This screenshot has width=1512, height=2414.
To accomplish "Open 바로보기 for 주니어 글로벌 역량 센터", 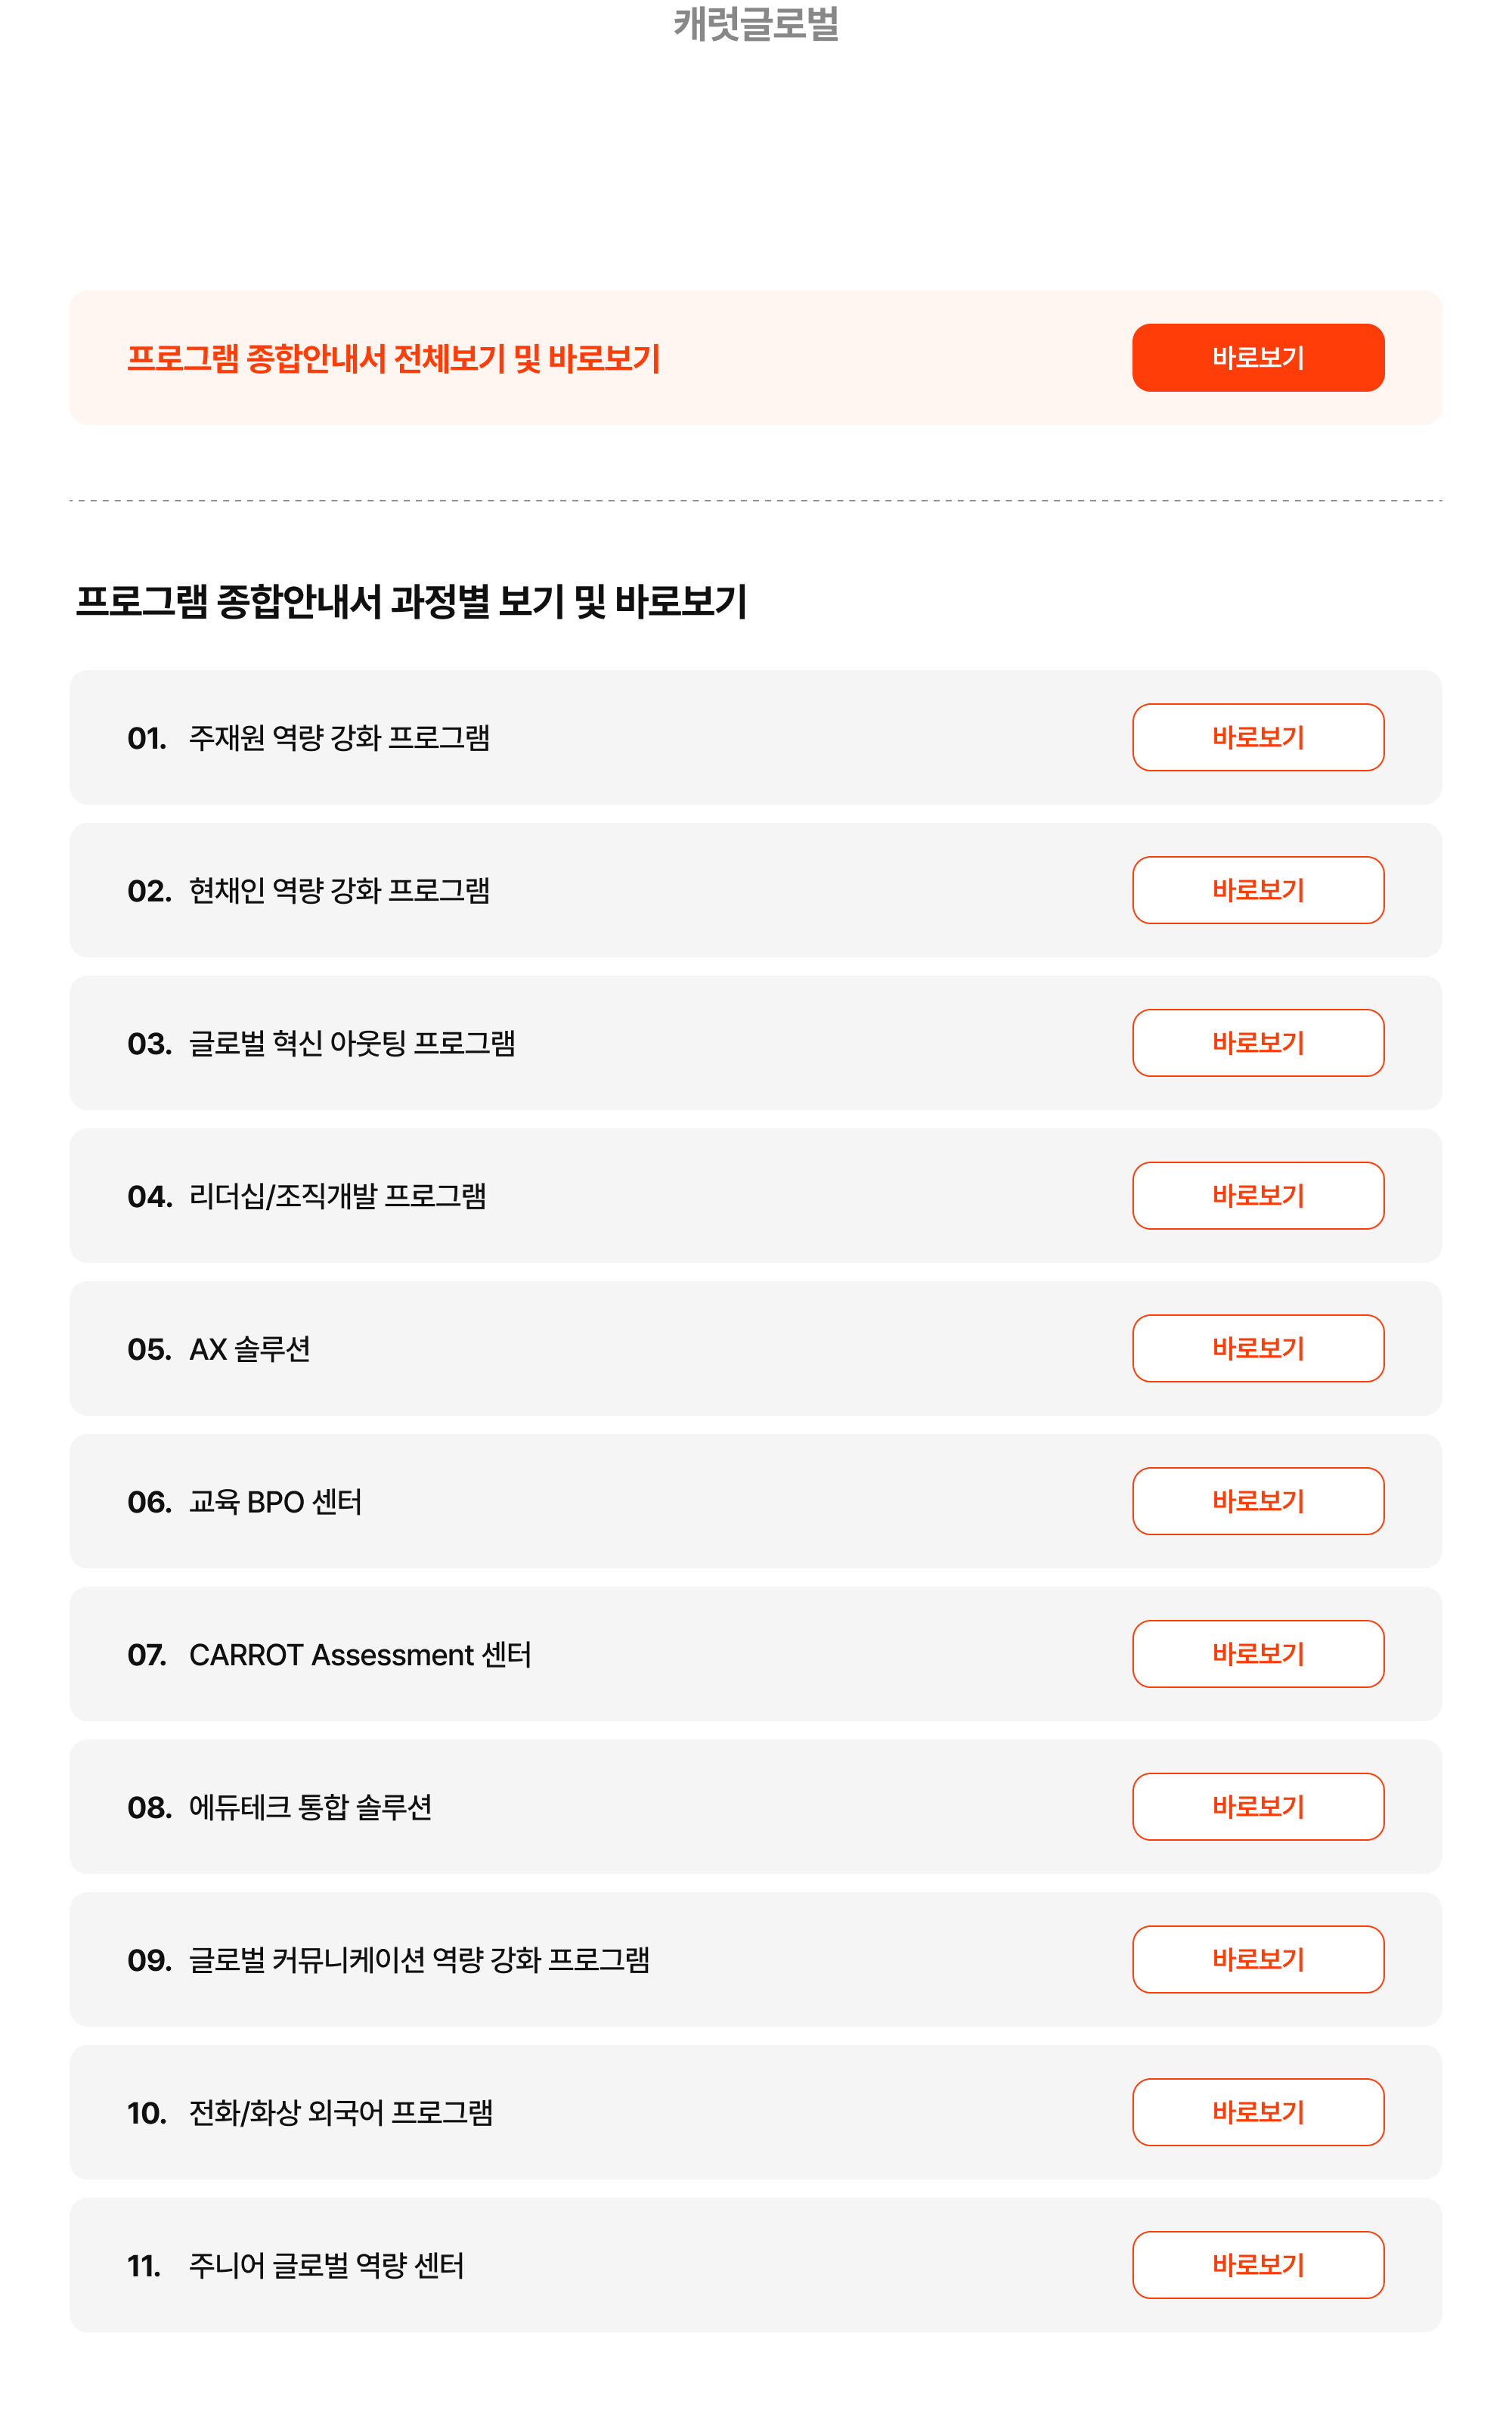I will tap(1258, 2265).
